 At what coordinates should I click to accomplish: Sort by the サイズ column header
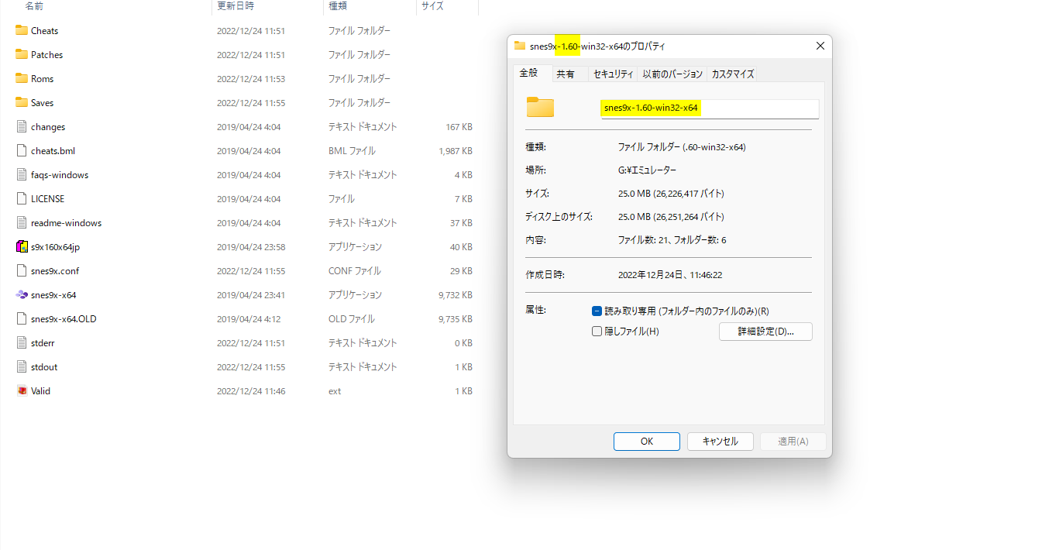click(432, 6)
